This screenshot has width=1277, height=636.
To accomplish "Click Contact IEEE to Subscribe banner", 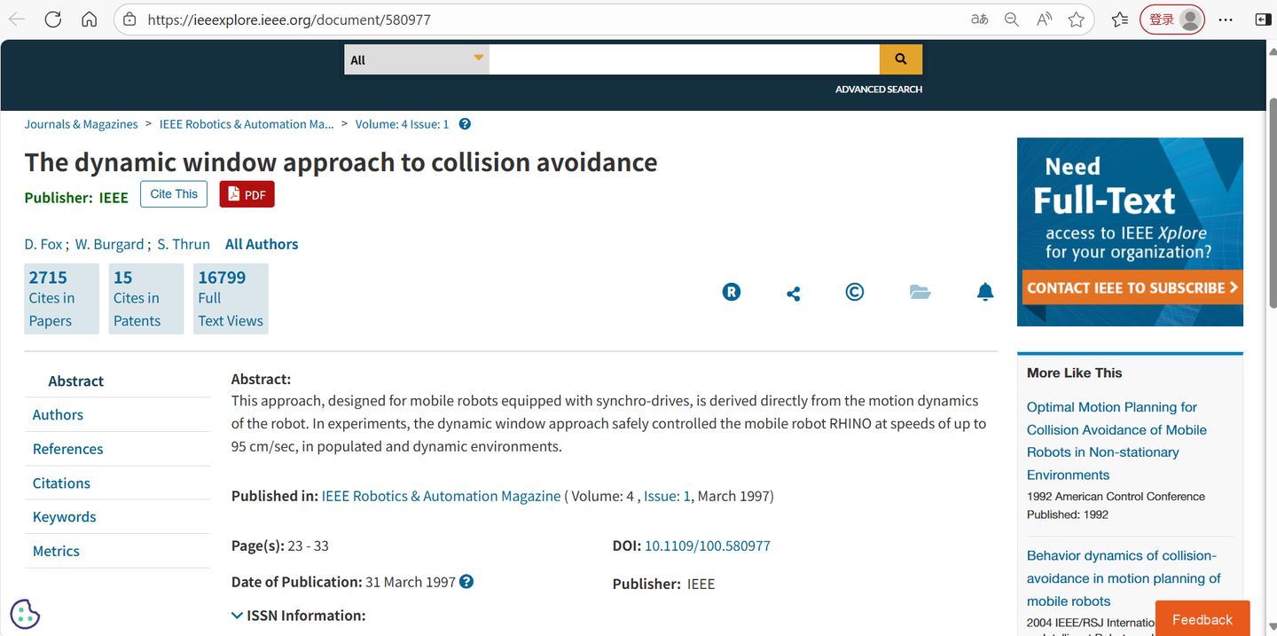I will (1132, 287).
